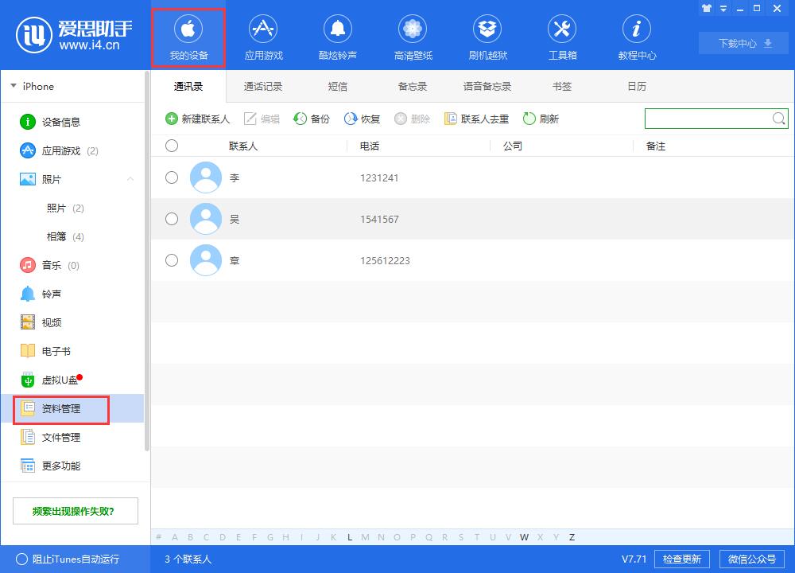795x573 pixels.
Task: Check the select-all contacts circle
Action: point(172,146)
